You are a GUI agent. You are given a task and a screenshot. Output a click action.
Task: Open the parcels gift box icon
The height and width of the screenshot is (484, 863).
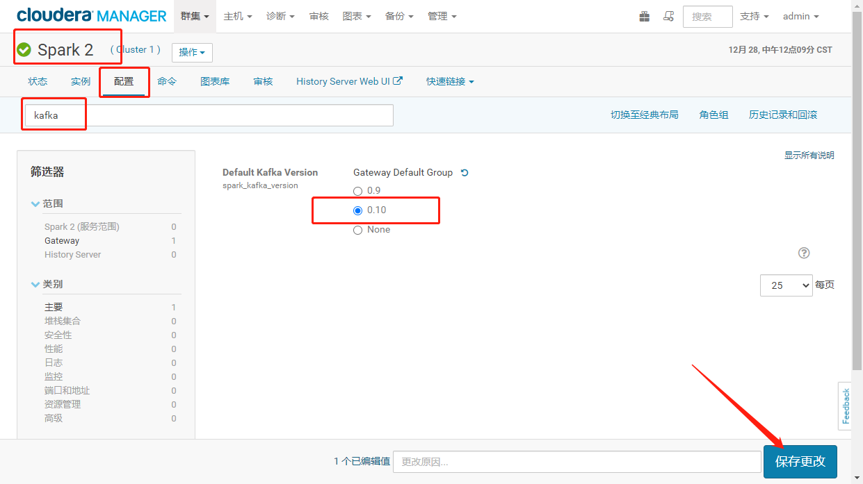[645, 16]
